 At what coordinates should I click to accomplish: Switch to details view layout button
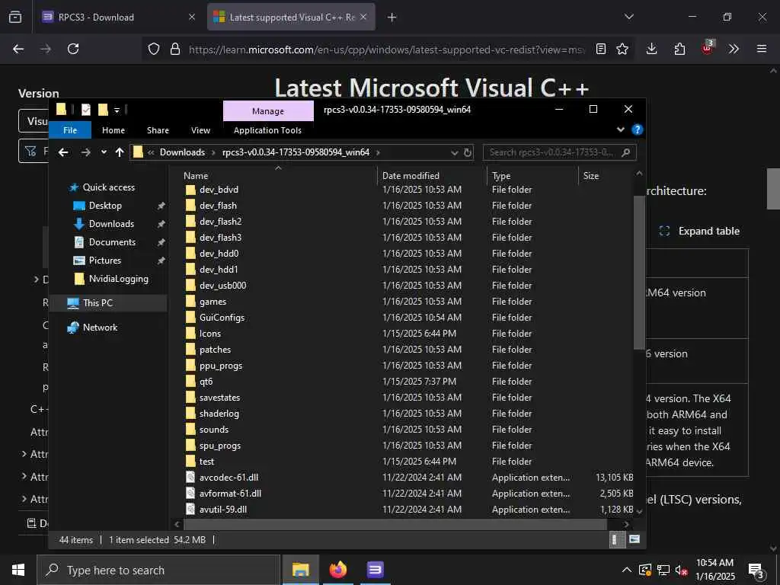615,540
